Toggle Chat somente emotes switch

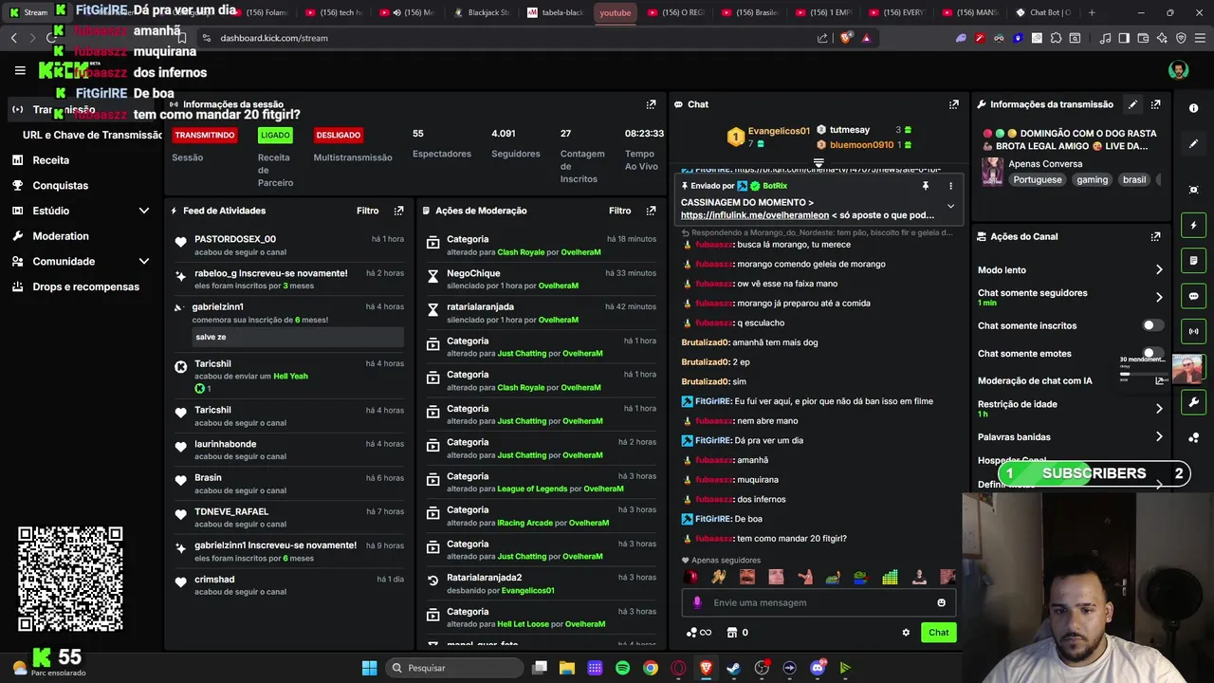1152,353
